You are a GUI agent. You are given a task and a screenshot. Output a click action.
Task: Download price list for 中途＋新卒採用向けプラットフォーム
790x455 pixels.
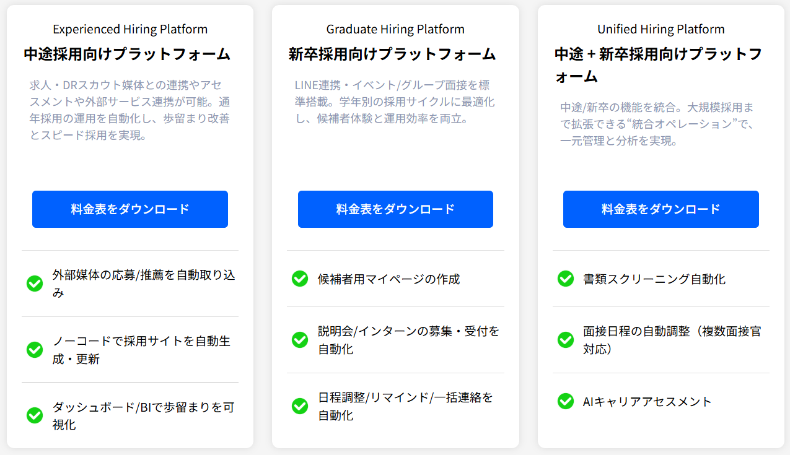click(661, 209)
